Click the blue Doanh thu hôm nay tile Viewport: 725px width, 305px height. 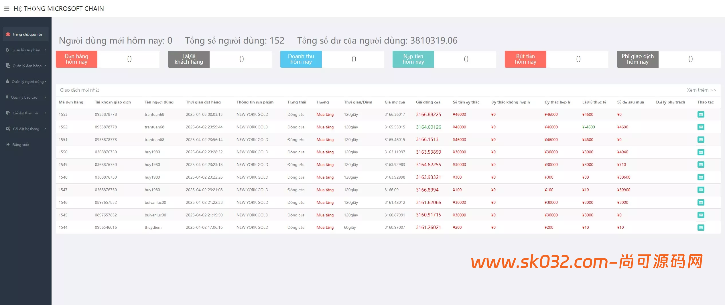pyautogui.click(x=301, y=59)
